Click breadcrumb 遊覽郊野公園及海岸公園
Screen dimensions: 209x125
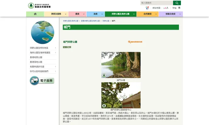click(90, 21)
